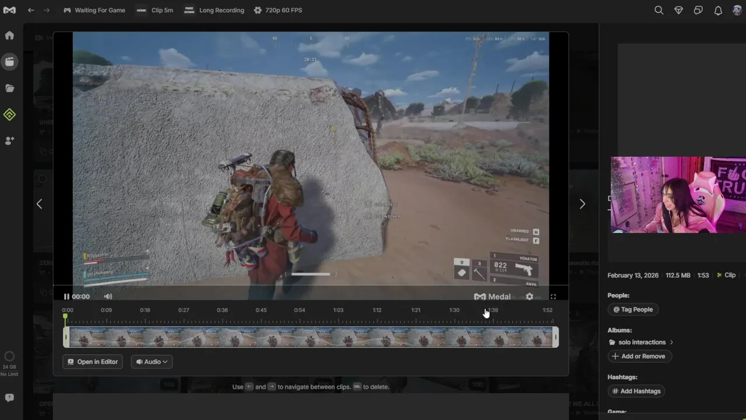This screenshot has height=420, width=746.
Task: Click the left trim handle
Action: 66,337
